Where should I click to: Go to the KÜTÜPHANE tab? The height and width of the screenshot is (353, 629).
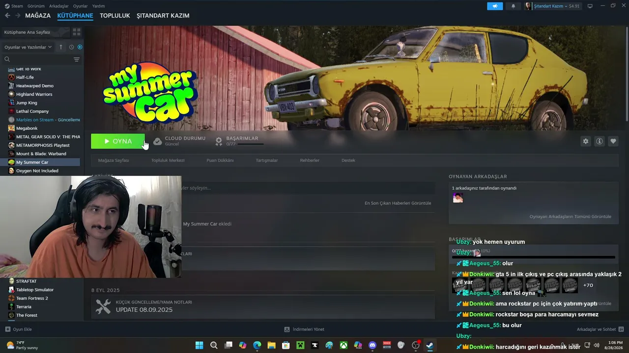[75, 16]
